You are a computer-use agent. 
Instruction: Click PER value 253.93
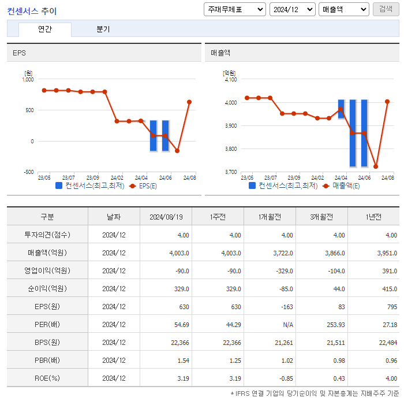click(336, 325)
